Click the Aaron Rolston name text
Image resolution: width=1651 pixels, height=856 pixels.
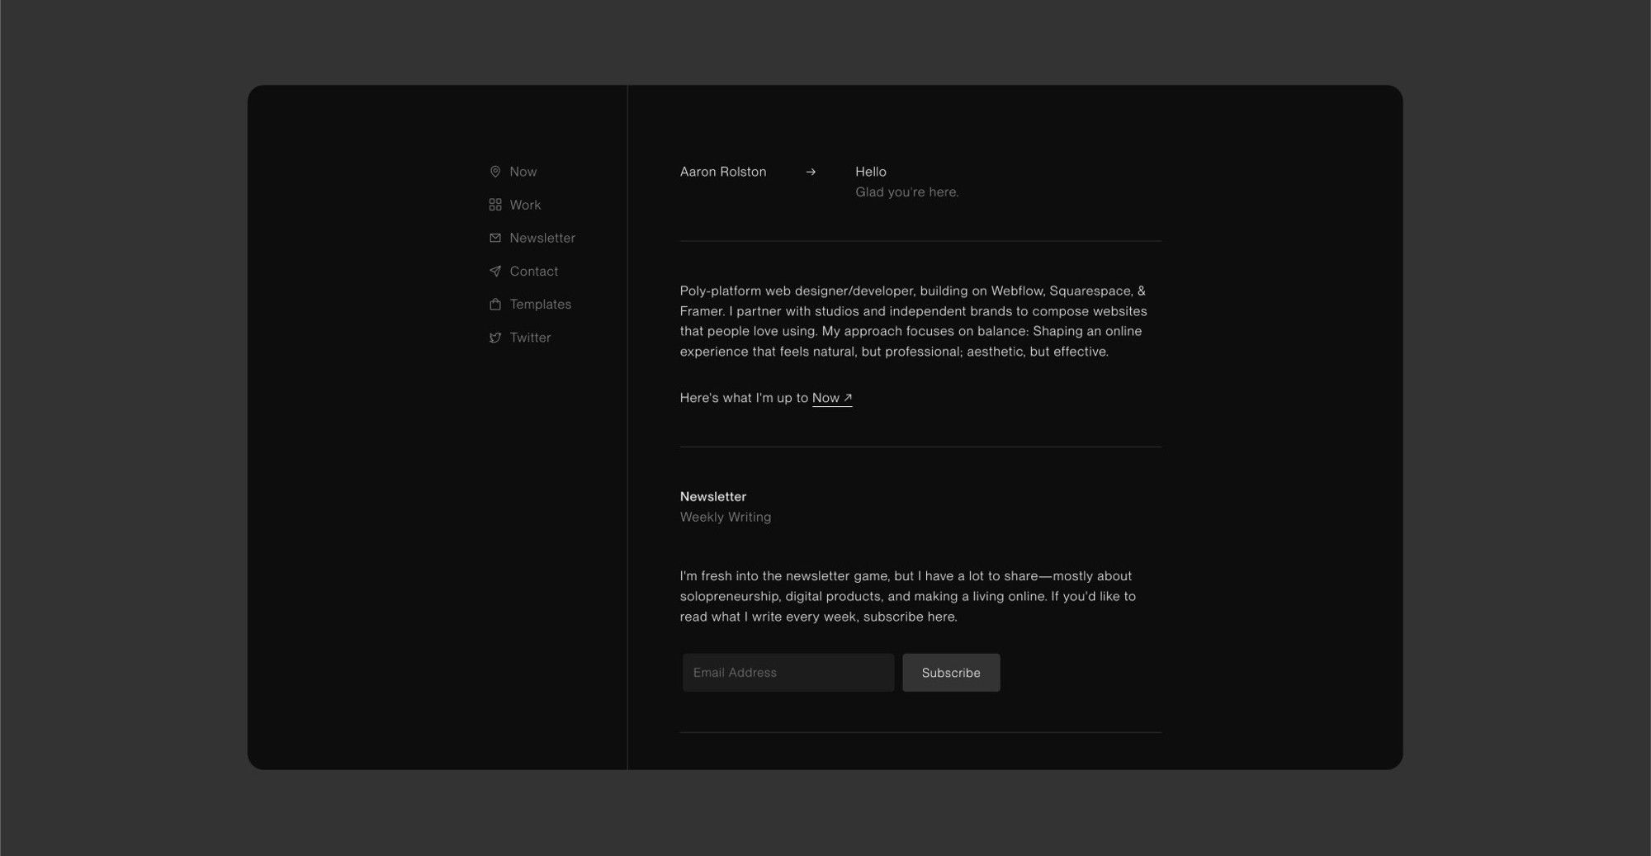722,172
